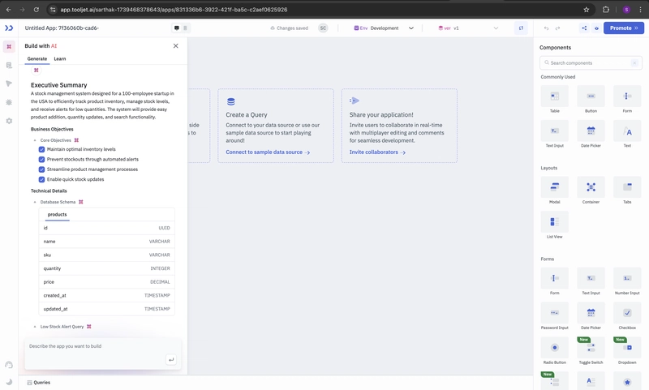Screen dimensions: 649x390
Task: Open the browser extensions puzzle icon
Action: [x=605, y=10]
